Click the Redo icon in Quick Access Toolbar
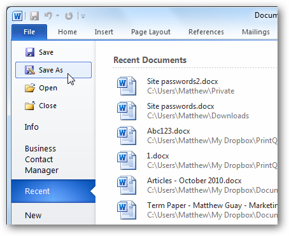Image resolution: width=289 pixels, height=236 pixels. pos(69,16)
